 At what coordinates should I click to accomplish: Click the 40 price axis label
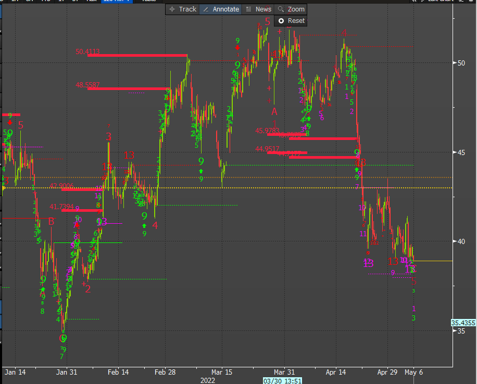(x=461, y=241)
